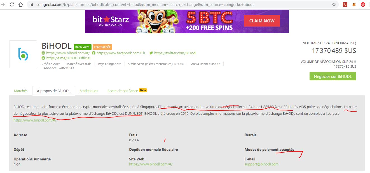
Task: Click the support@bihodl.com email link
Action: tap(261, 164)
